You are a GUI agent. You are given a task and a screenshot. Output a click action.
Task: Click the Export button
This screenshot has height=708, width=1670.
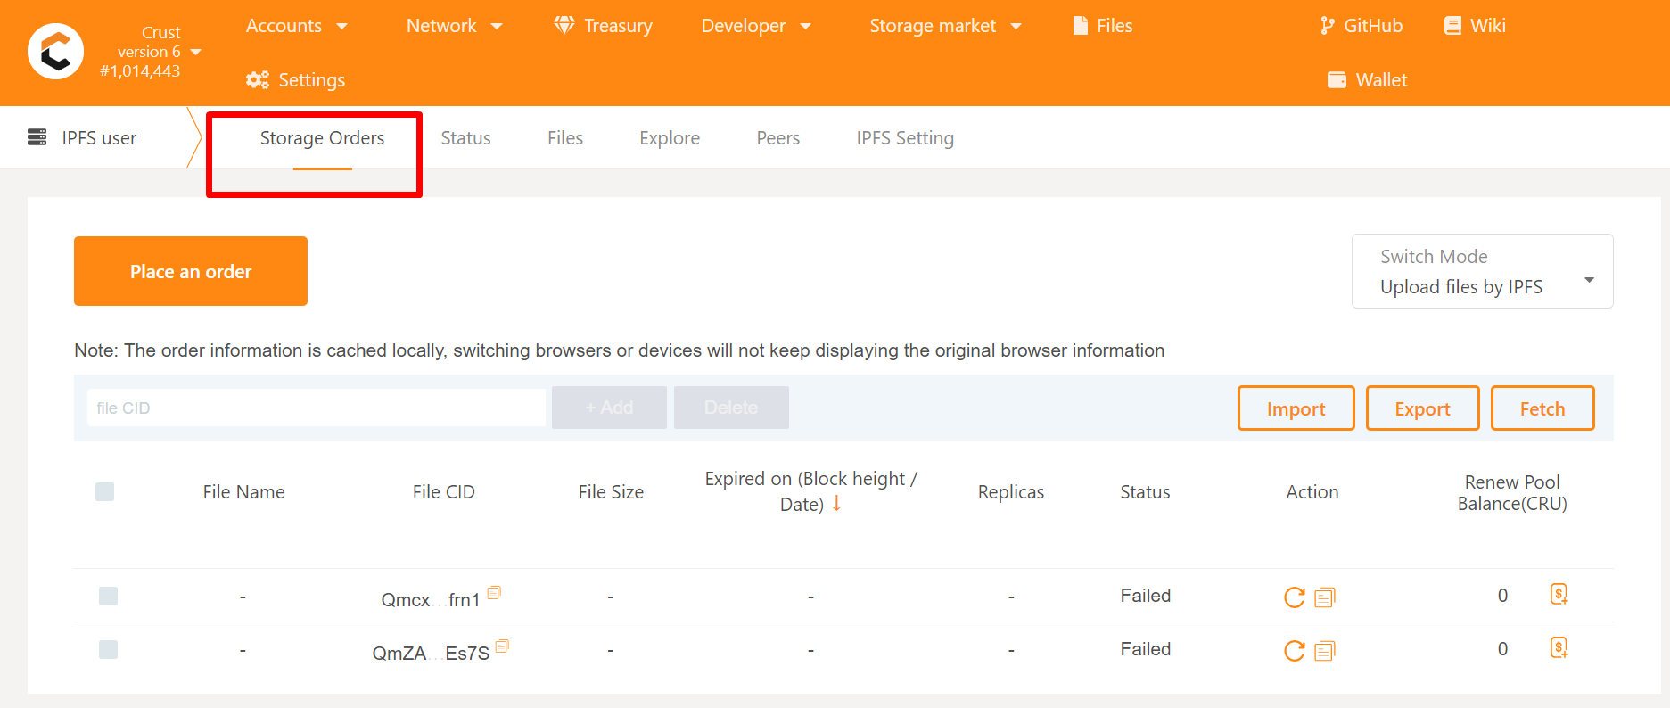[x=1422, y=408]
